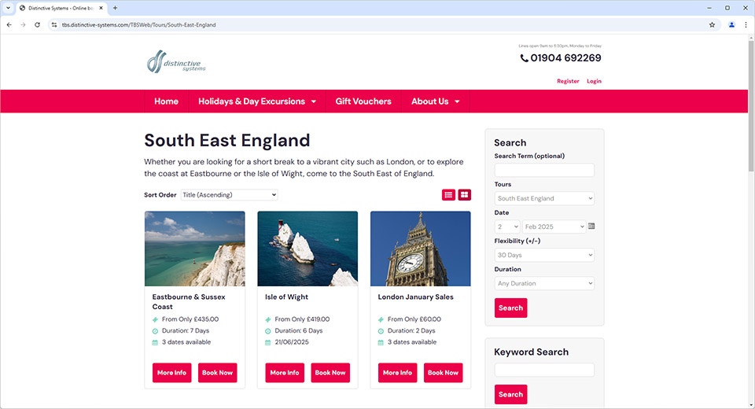Open the Isle of Wight Needles thumbnail
The width and height of the screenshot is (755, 409).
click(308, 249)
